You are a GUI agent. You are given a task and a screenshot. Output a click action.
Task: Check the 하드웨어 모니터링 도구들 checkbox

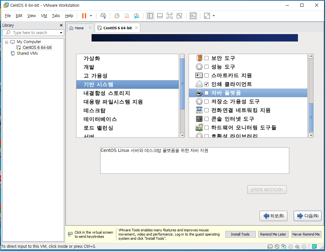click(x=206, y=128)
